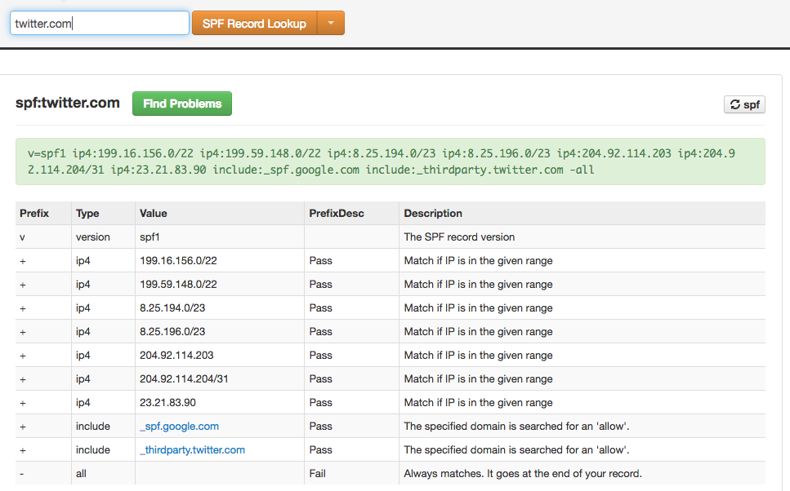The width and height of the screenshot is (790, 491).
Task: Click the spf:twitter.com heading
Action: pos(68,103)
